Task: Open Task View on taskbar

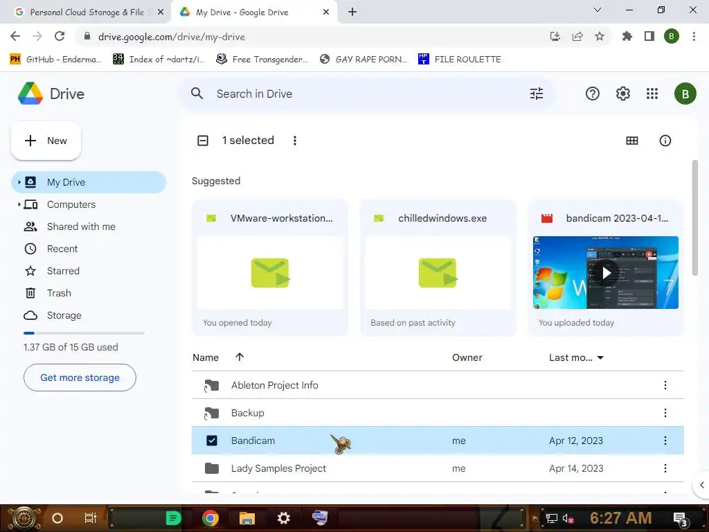Action: click(91, 518)
